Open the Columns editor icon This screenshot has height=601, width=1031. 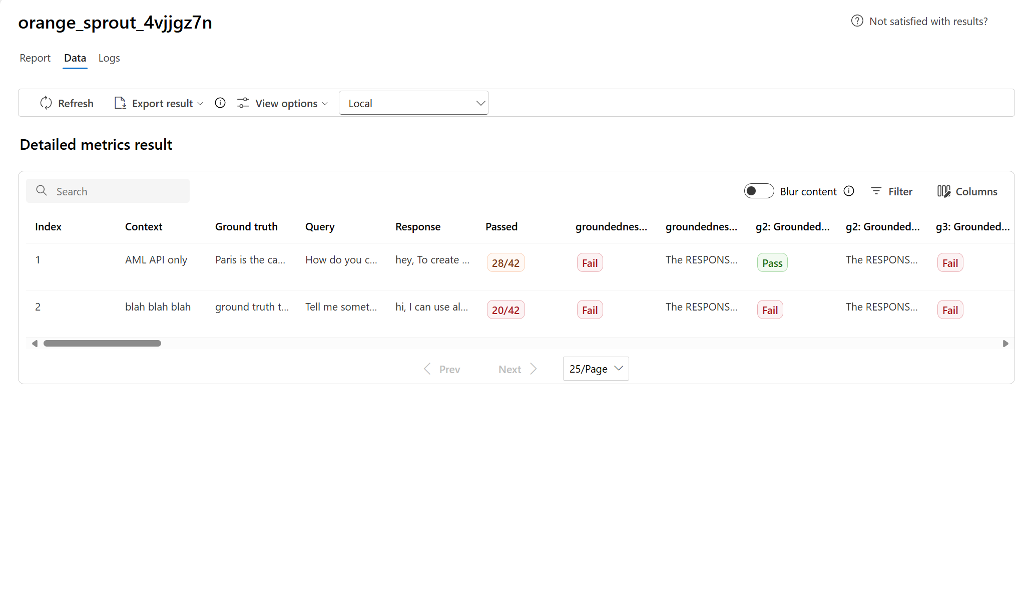pyautogui.click(x=944, y=191)
